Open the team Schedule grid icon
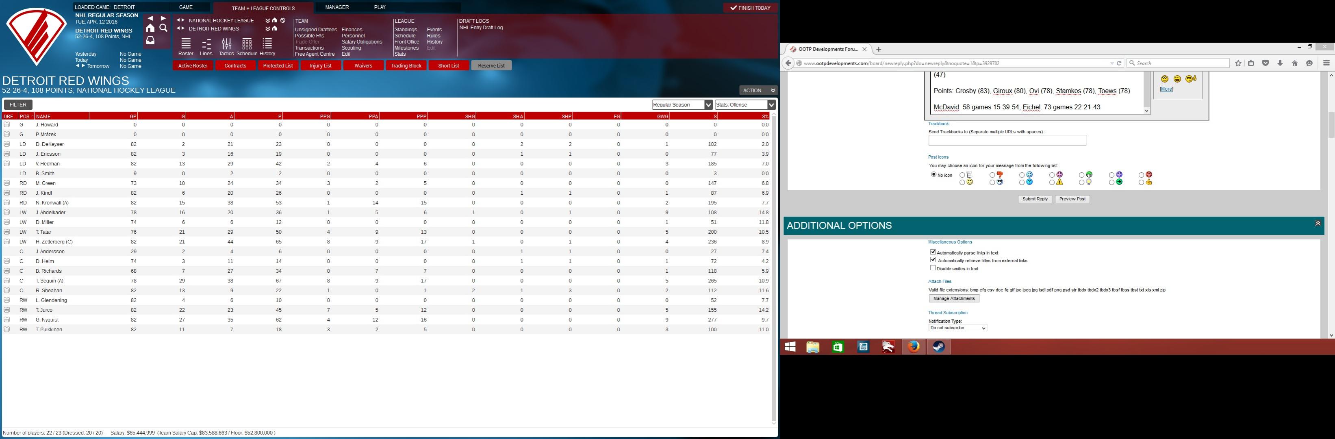The width and height of the screenshot is (1335, 439). coord(247,44)
